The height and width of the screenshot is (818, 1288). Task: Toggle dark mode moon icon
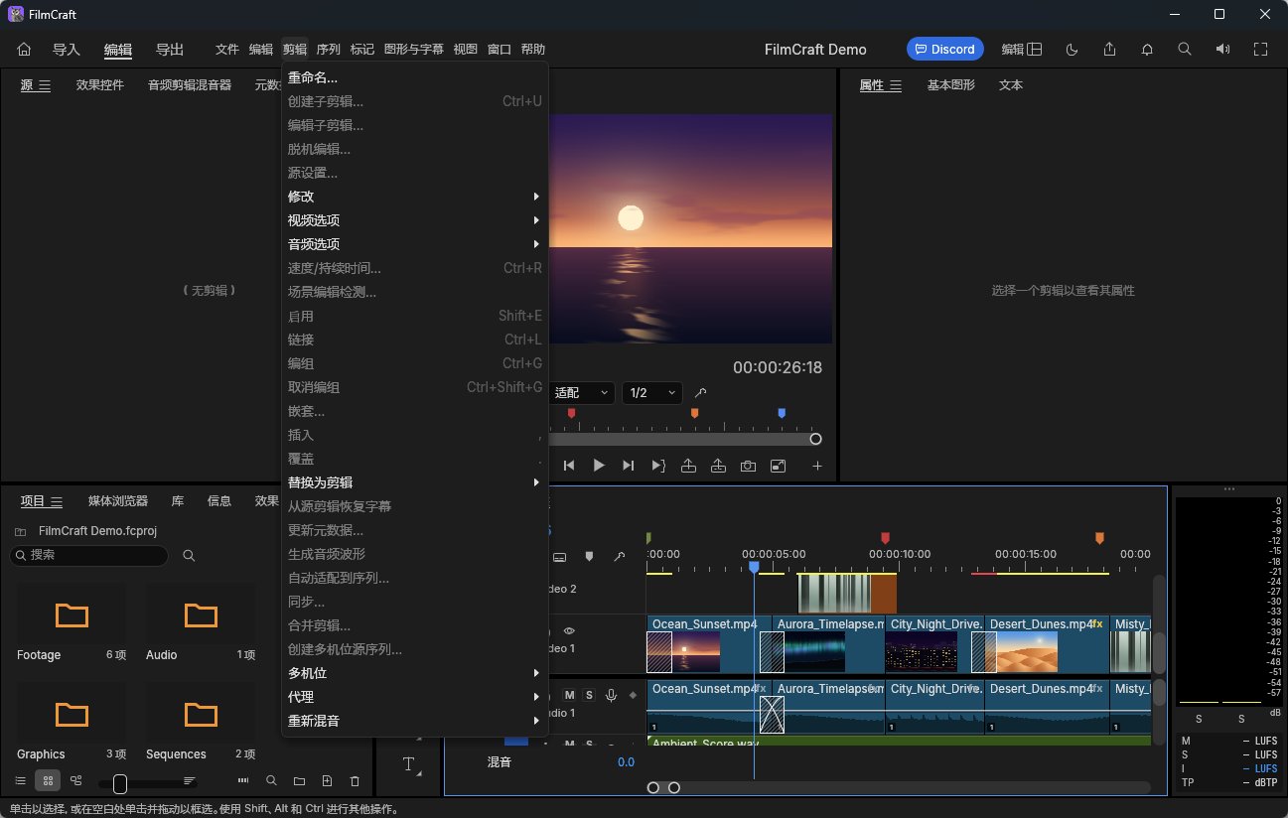pyautogui.click(x=1073, y=49)
